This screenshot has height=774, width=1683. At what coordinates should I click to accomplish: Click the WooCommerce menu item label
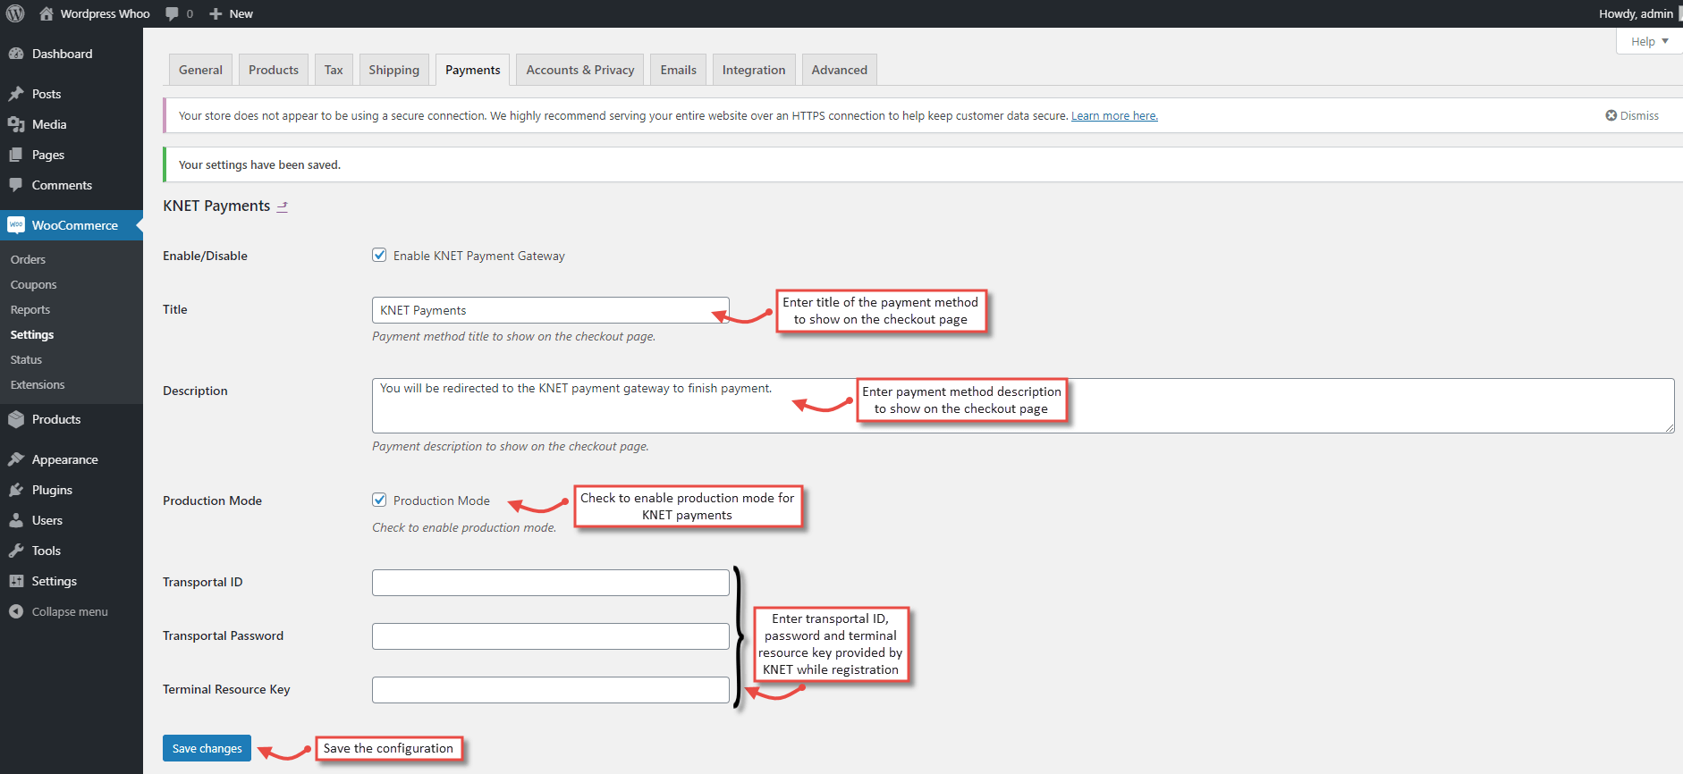click(x=75, y=225)
